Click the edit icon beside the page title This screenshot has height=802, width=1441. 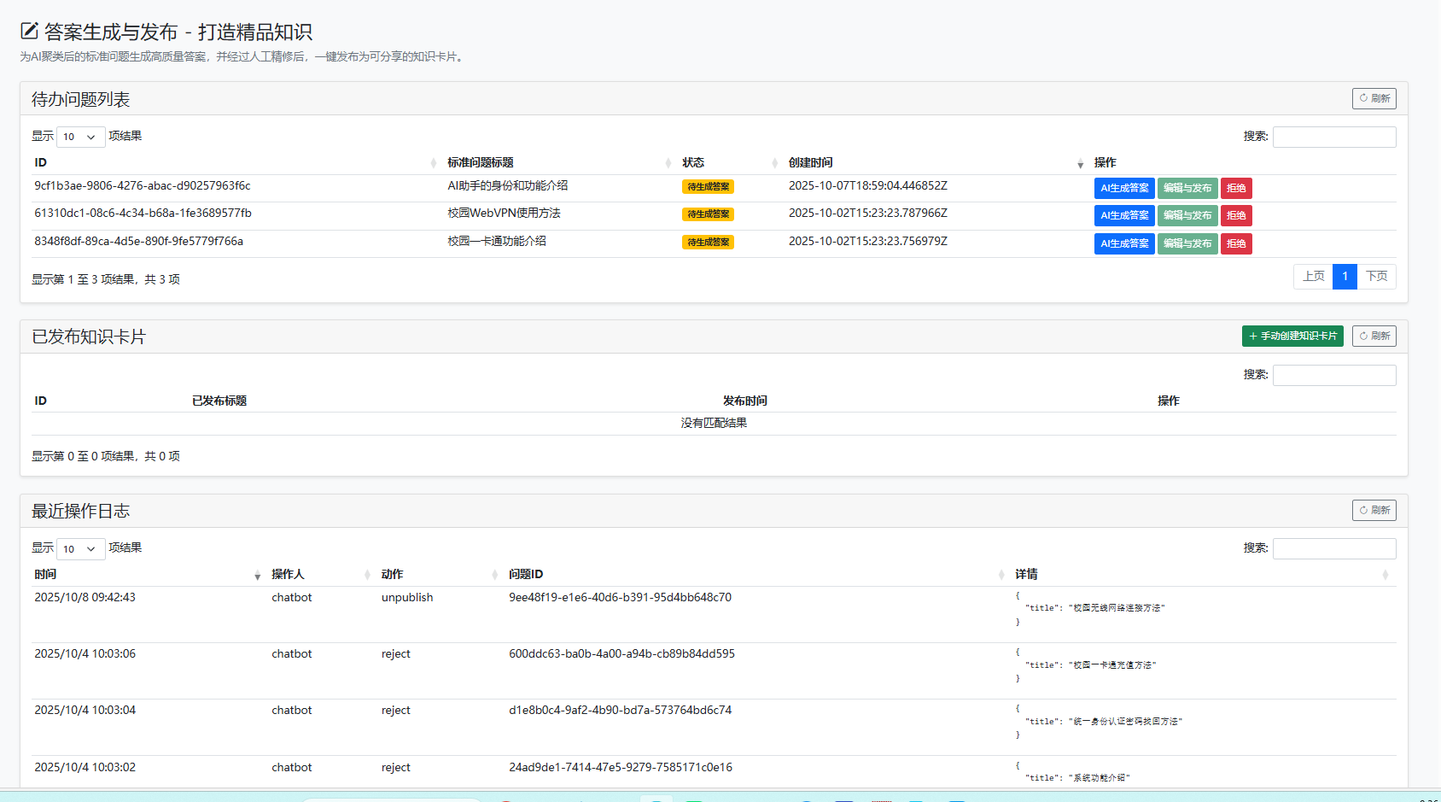(29, 31)
